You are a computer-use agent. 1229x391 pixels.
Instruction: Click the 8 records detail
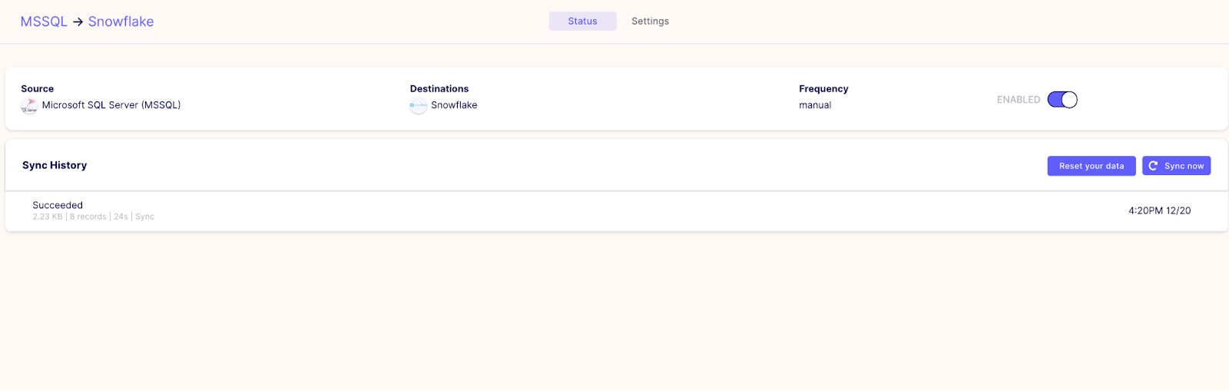pyautogui.click(x=88, y=217)
